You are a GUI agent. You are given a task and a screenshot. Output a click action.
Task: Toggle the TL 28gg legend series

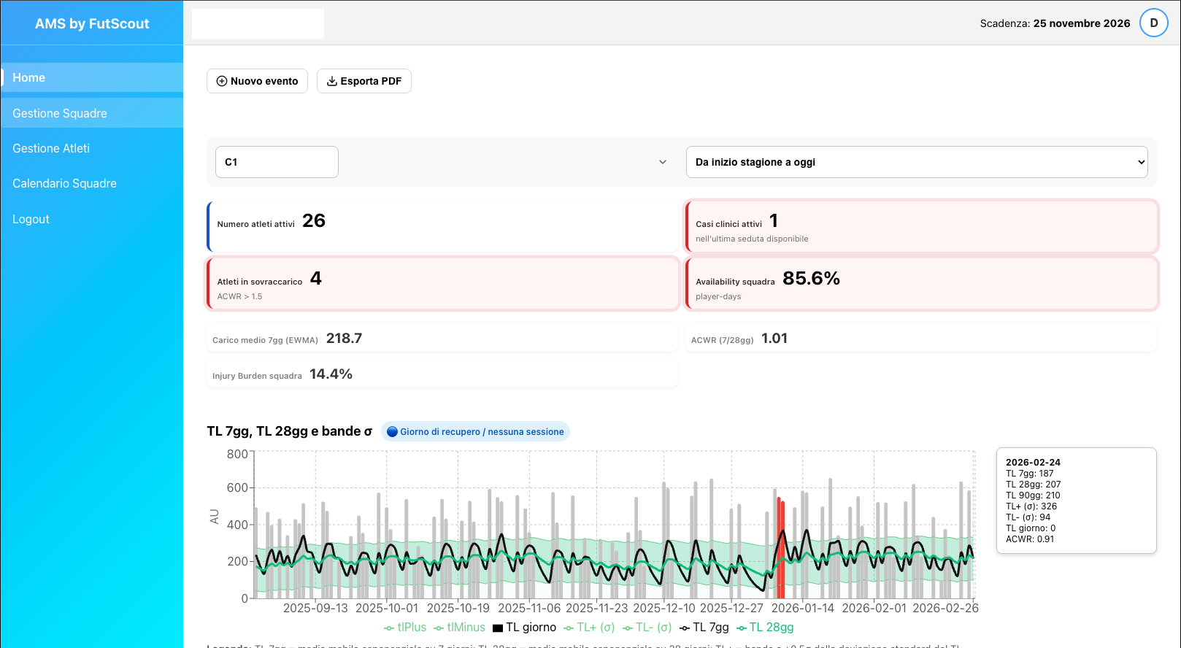point(765,628)
